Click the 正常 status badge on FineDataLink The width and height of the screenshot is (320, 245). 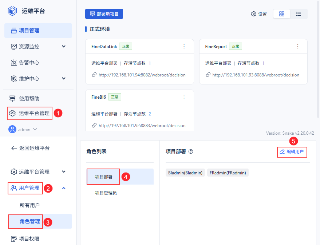pyautogui.click(x=126, y=46)
